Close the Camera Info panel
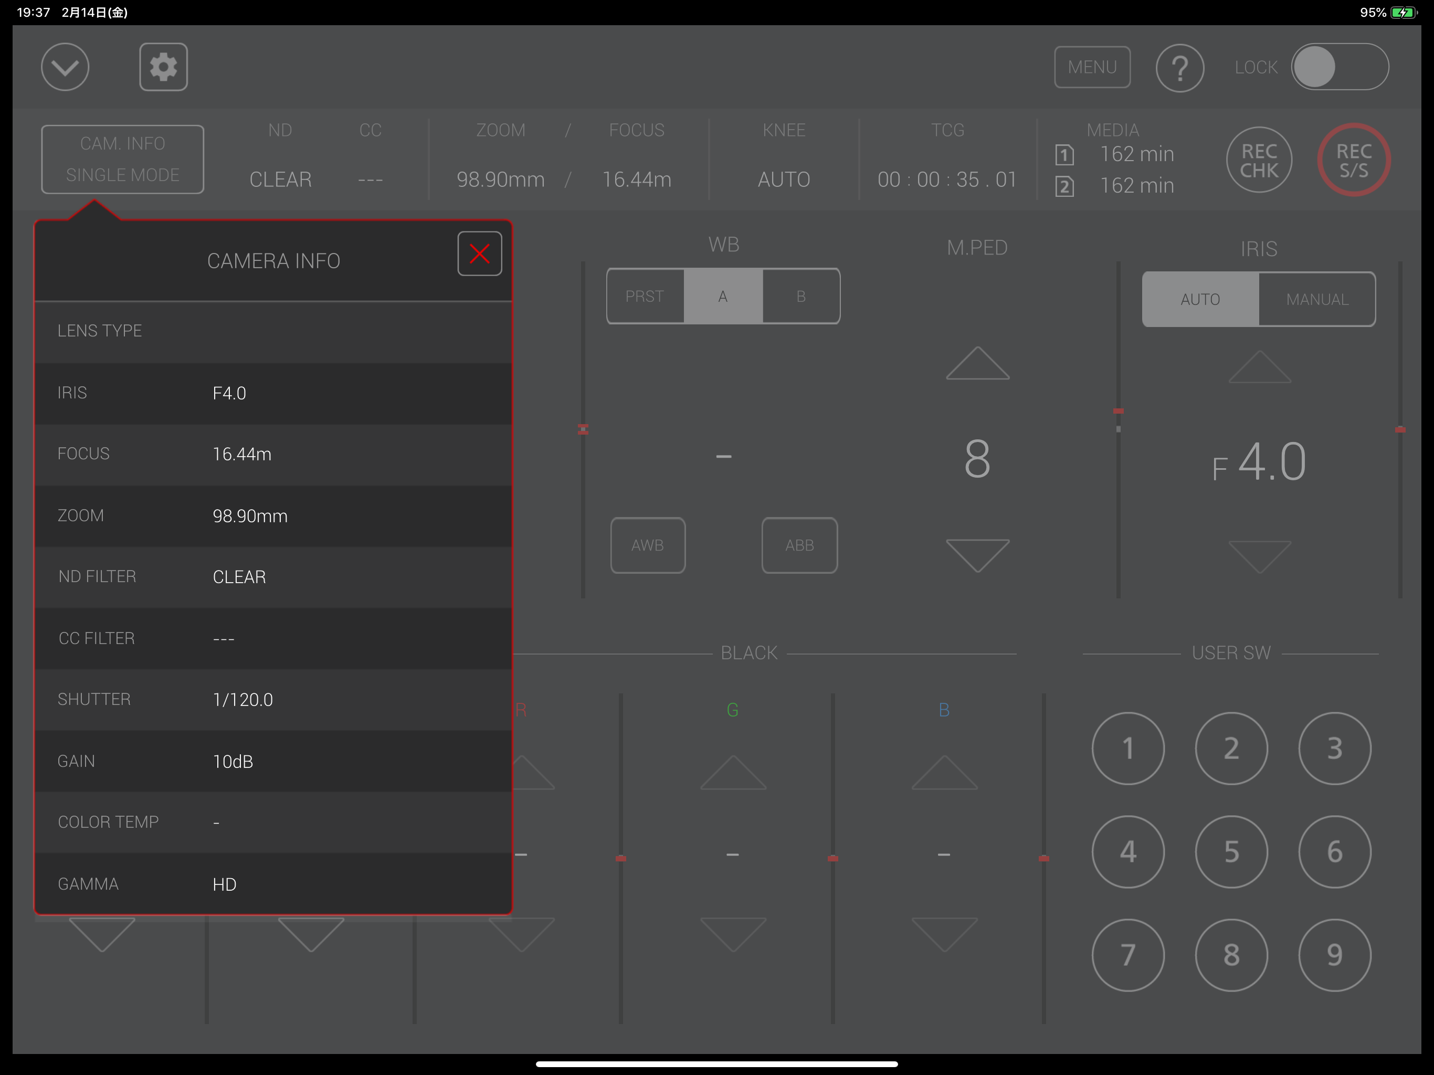The height and width of the screenshot is (1075, 1434). tap(479, 254)
